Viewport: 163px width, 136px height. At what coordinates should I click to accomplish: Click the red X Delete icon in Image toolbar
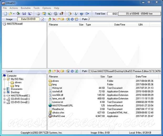click(x=54, y=19)
